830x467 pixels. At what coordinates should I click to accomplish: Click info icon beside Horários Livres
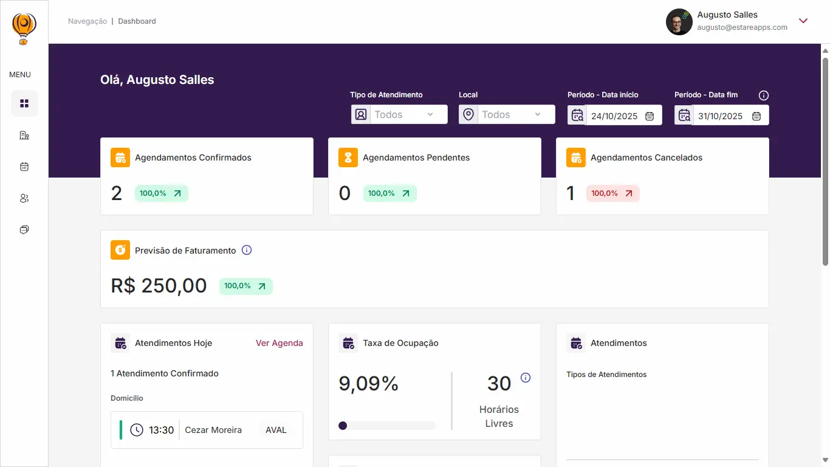[x=526, y=378]
